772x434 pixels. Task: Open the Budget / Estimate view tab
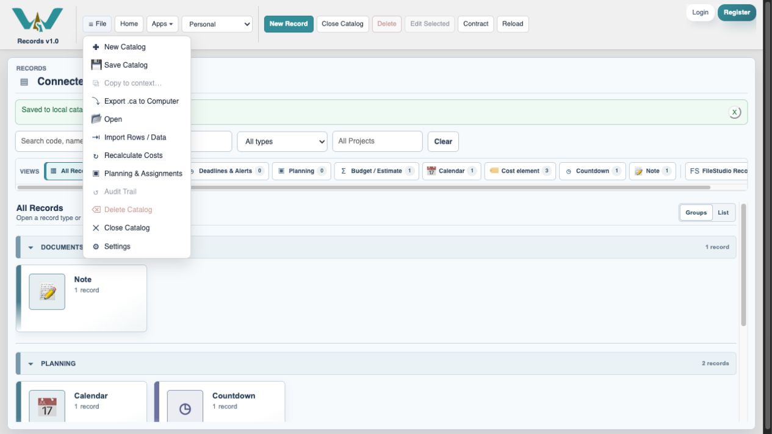tap(377, 171)
